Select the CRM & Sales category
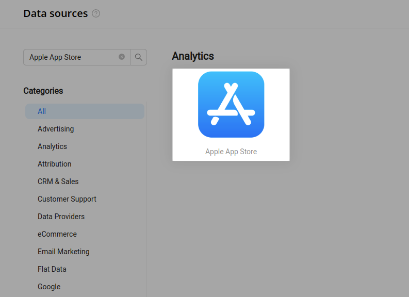The width and height of the screenshot is (409, 297). point(58,181)
